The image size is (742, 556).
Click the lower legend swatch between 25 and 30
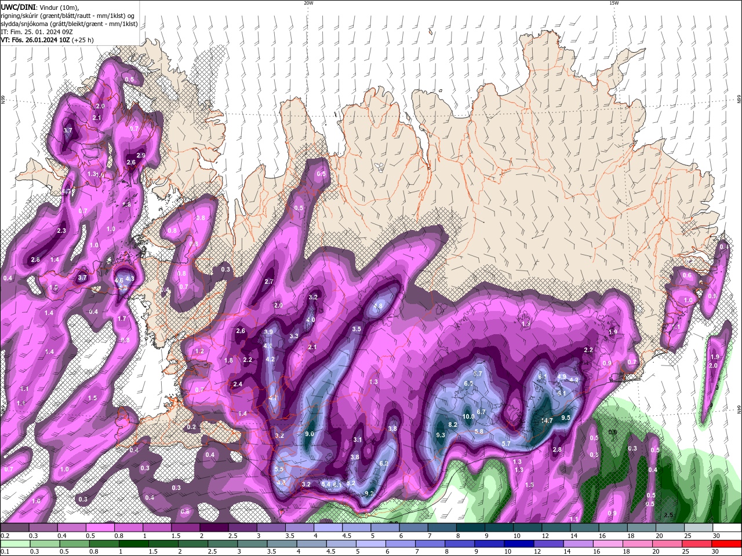click(x=697, y=544)
